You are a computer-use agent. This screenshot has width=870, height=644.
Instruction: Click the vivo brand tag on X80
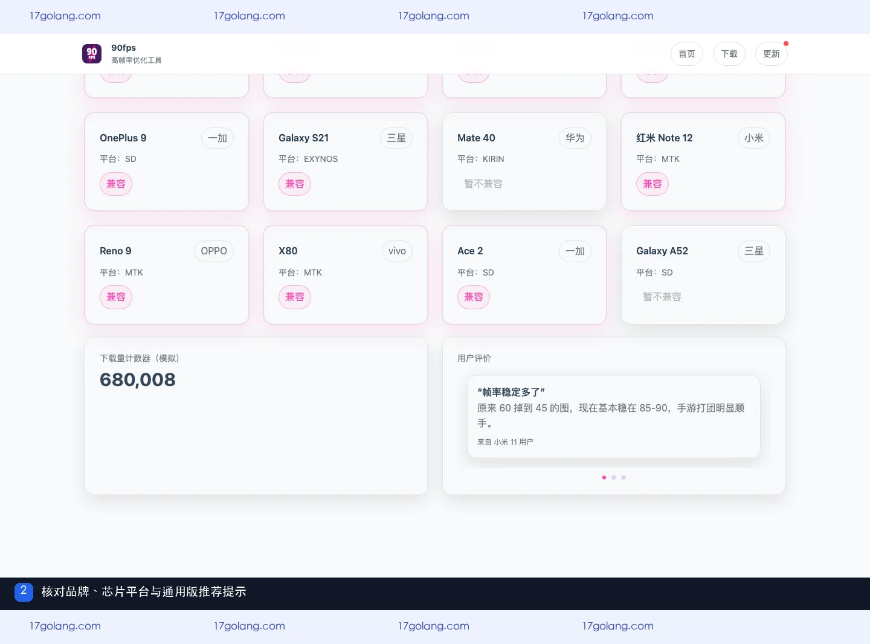pos(397,251)
